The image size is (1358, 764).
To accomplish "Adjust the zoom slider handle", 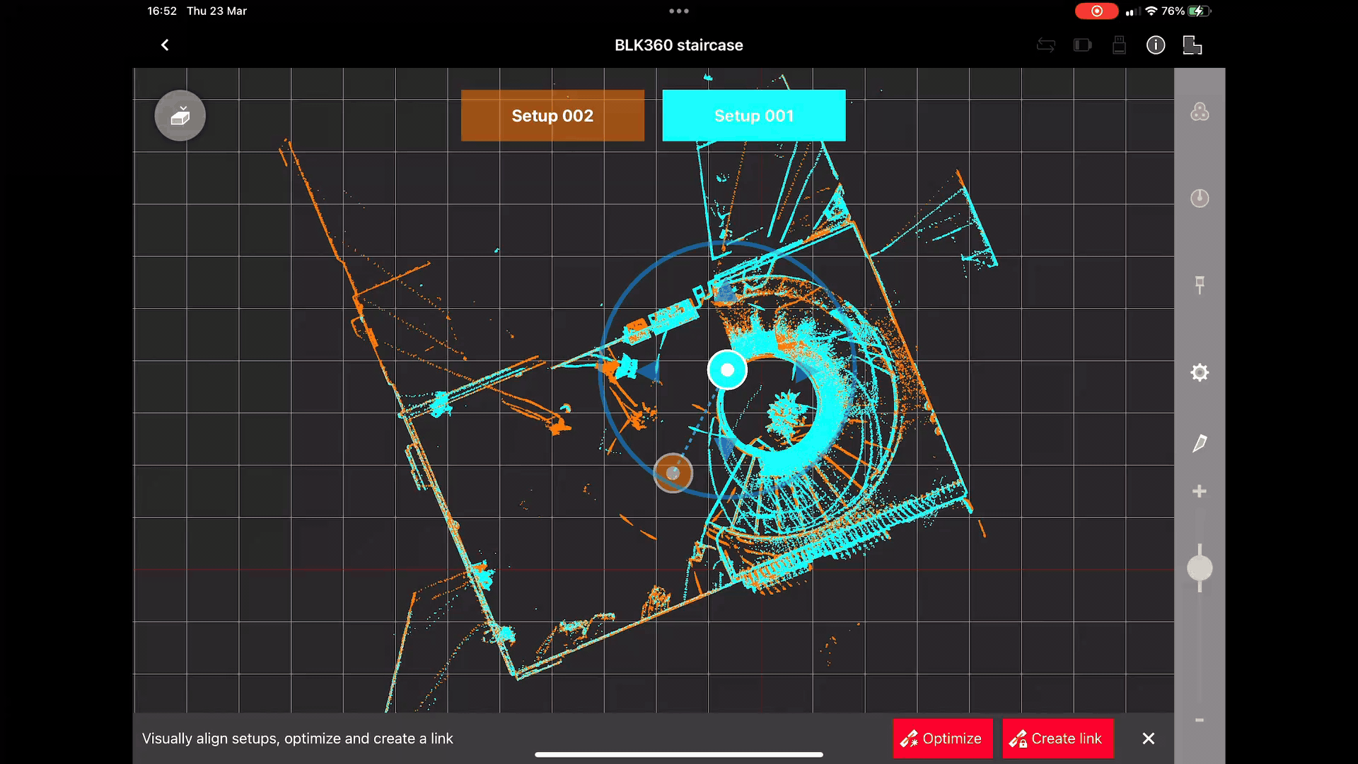I will pyautogui.click(x=1200, y=568).
